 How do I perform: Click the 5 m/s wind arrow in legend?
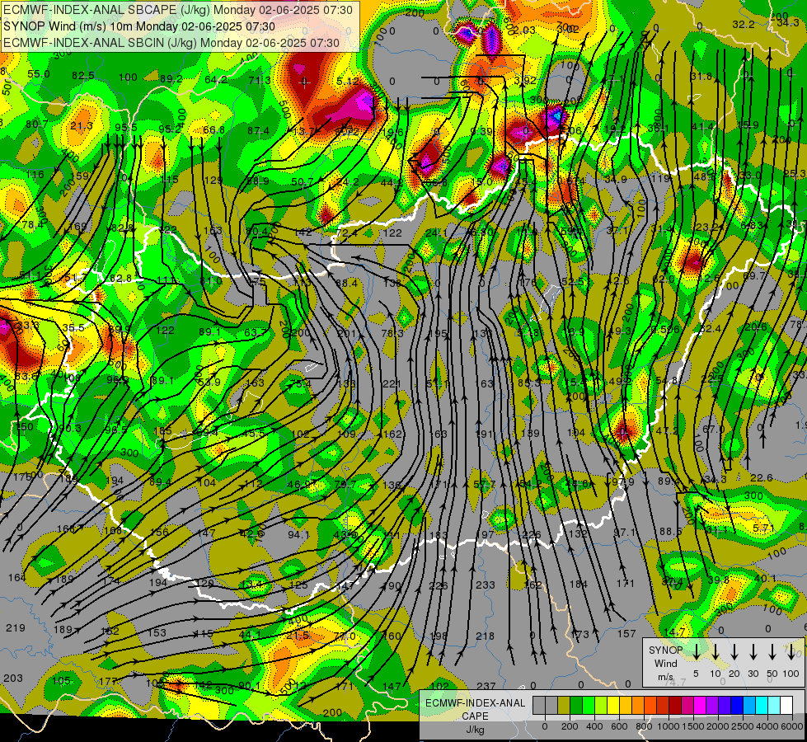[697, 652]
